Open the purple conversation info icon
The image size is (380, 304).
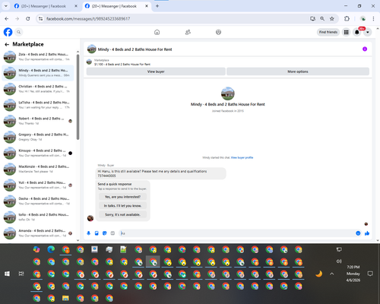pos(365,49)
